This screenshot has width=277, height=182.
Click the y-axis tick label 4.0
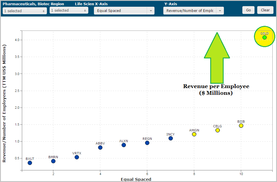click(x=17, y=40)
